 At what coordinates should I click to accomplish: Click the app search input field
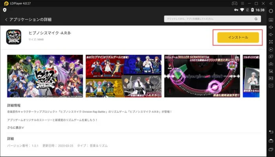[213, 19]
